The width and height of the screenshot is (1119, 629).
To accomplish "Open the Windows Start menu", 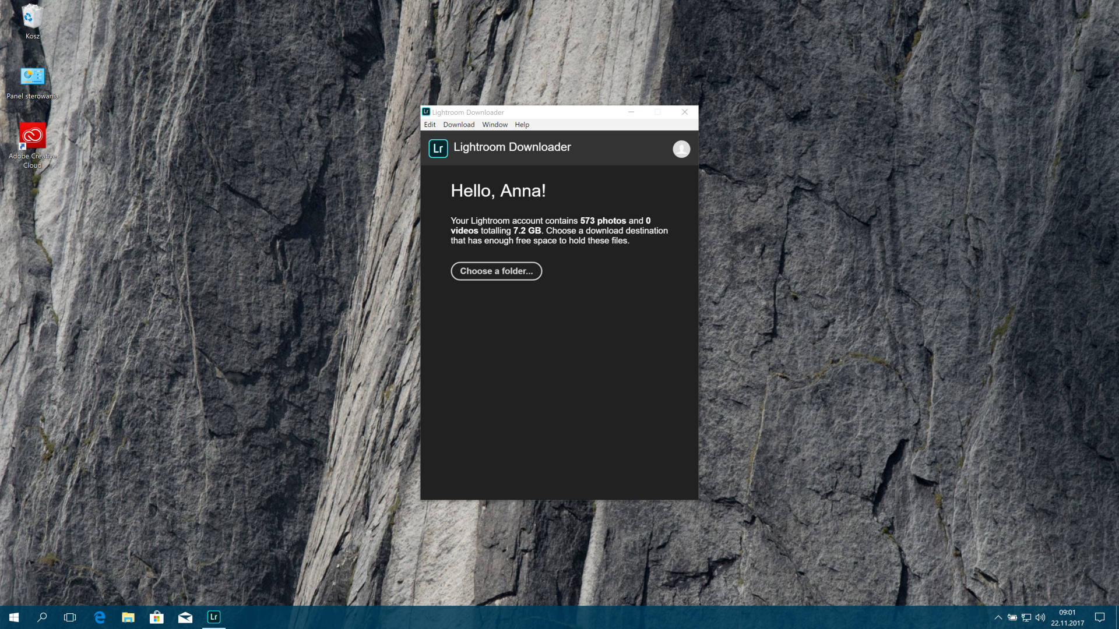I will [14, 617].
